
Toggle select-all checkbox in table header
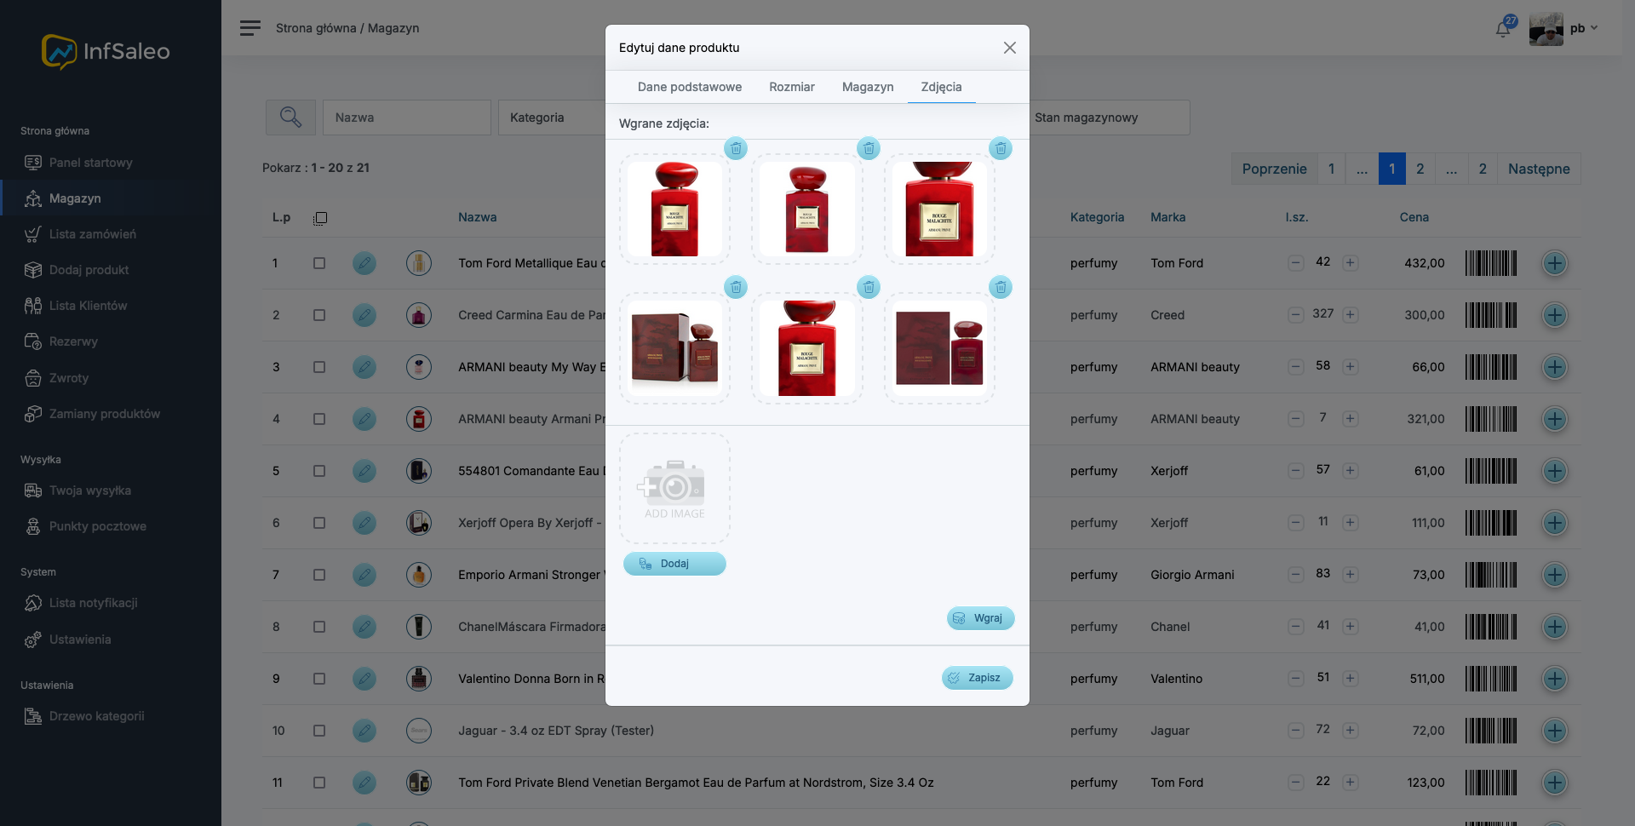320,218
